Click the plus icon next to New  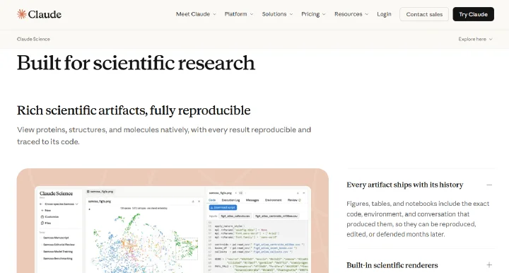(42, 210)
